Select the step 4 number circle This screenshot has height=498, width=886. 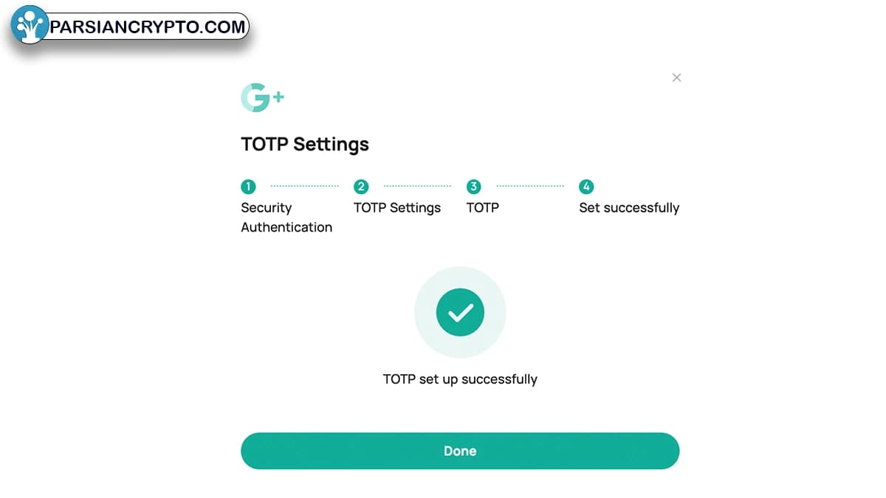(586, 187)
